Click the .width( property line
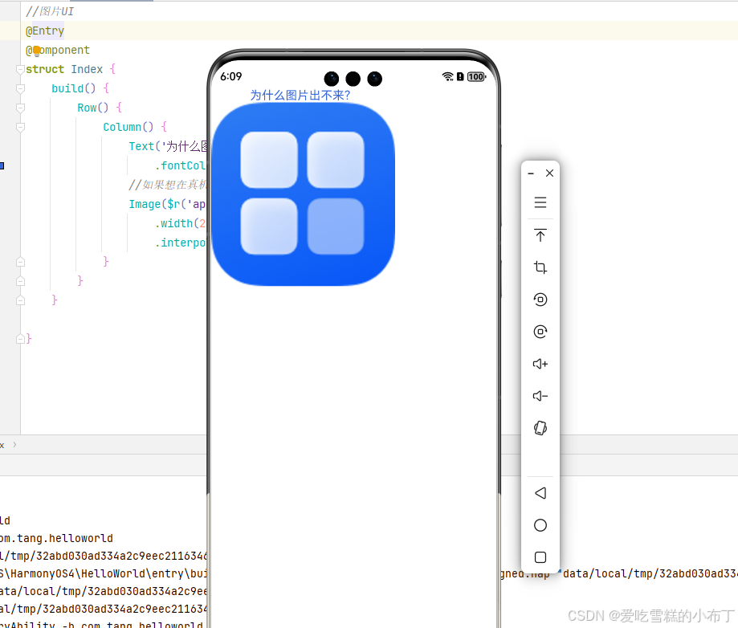 pos(180,223)
